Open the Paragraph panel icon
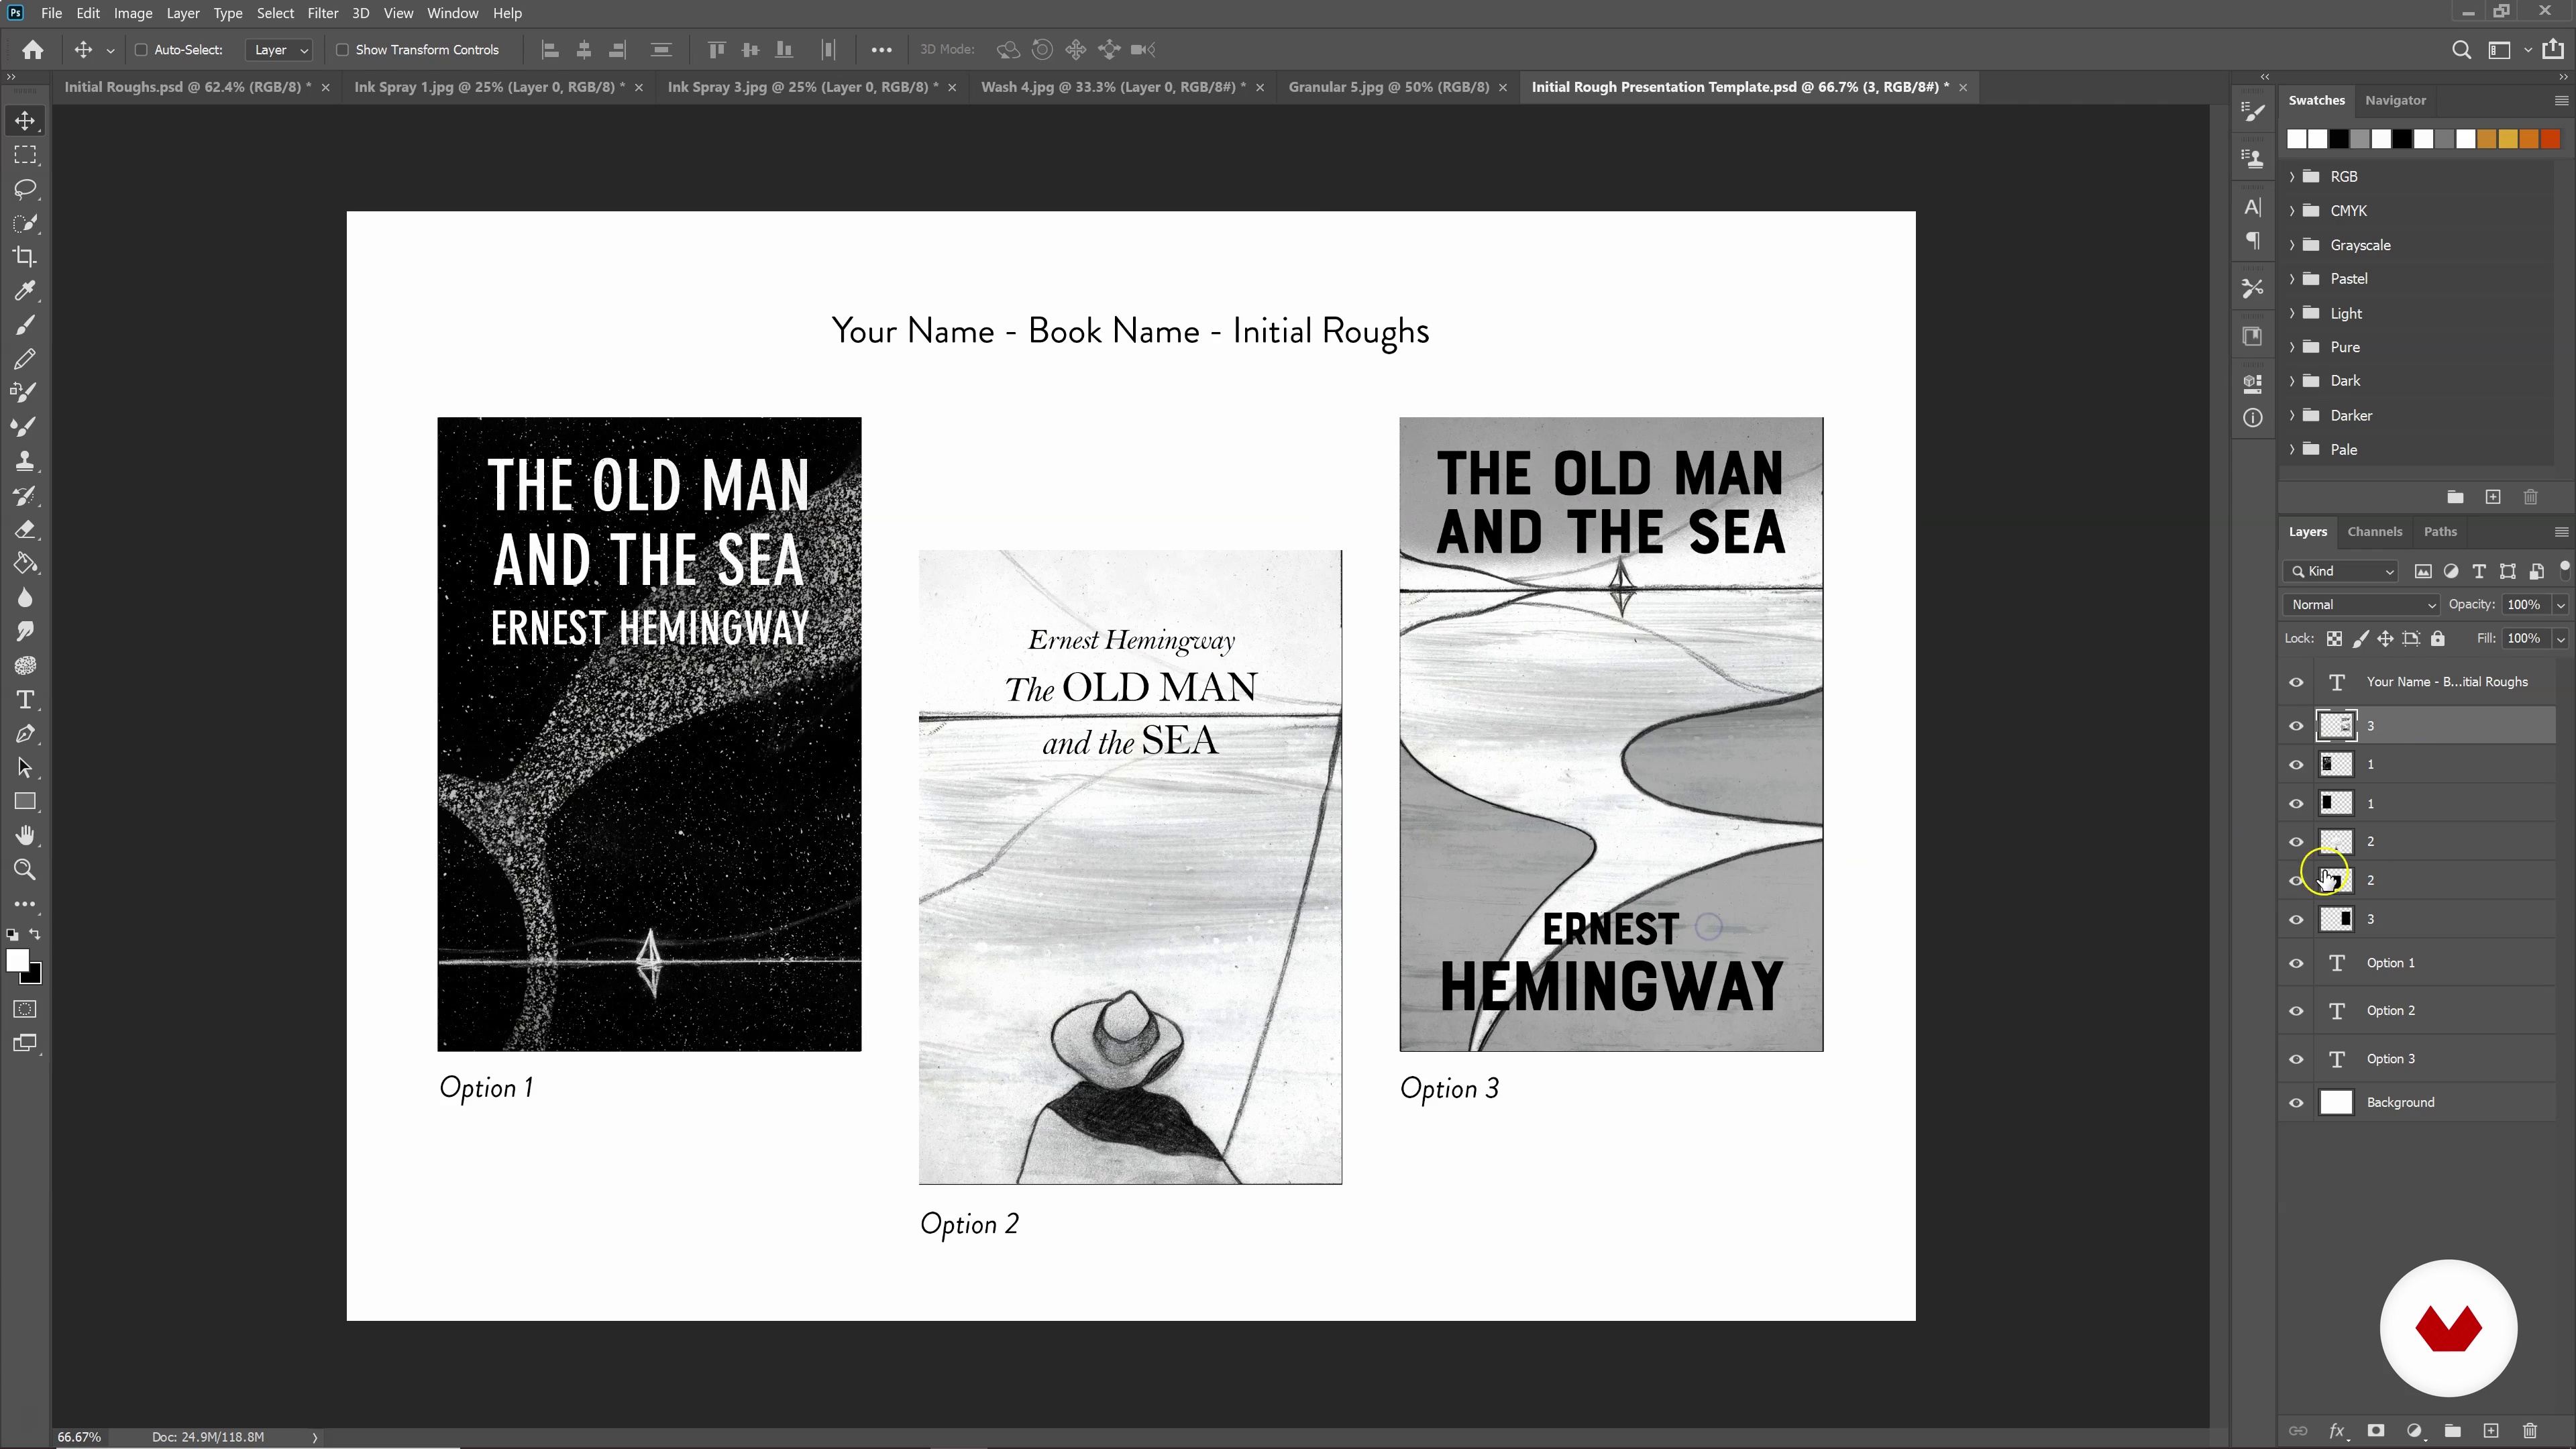 [x=2252, y=241]
